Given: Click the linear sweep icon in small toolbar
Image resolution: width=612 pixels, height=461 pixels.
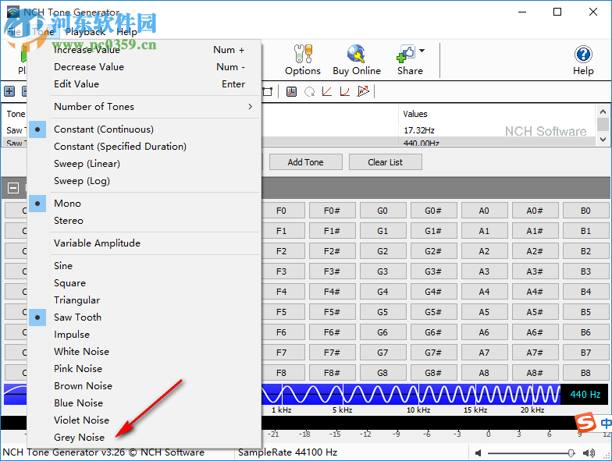Looking at the screenshot, I should pyautogui.click(x=327, y=92).
